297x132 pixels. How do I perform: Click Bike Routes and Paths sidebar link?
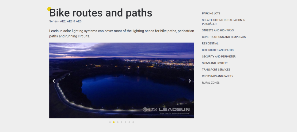click(x=218, y=50)
